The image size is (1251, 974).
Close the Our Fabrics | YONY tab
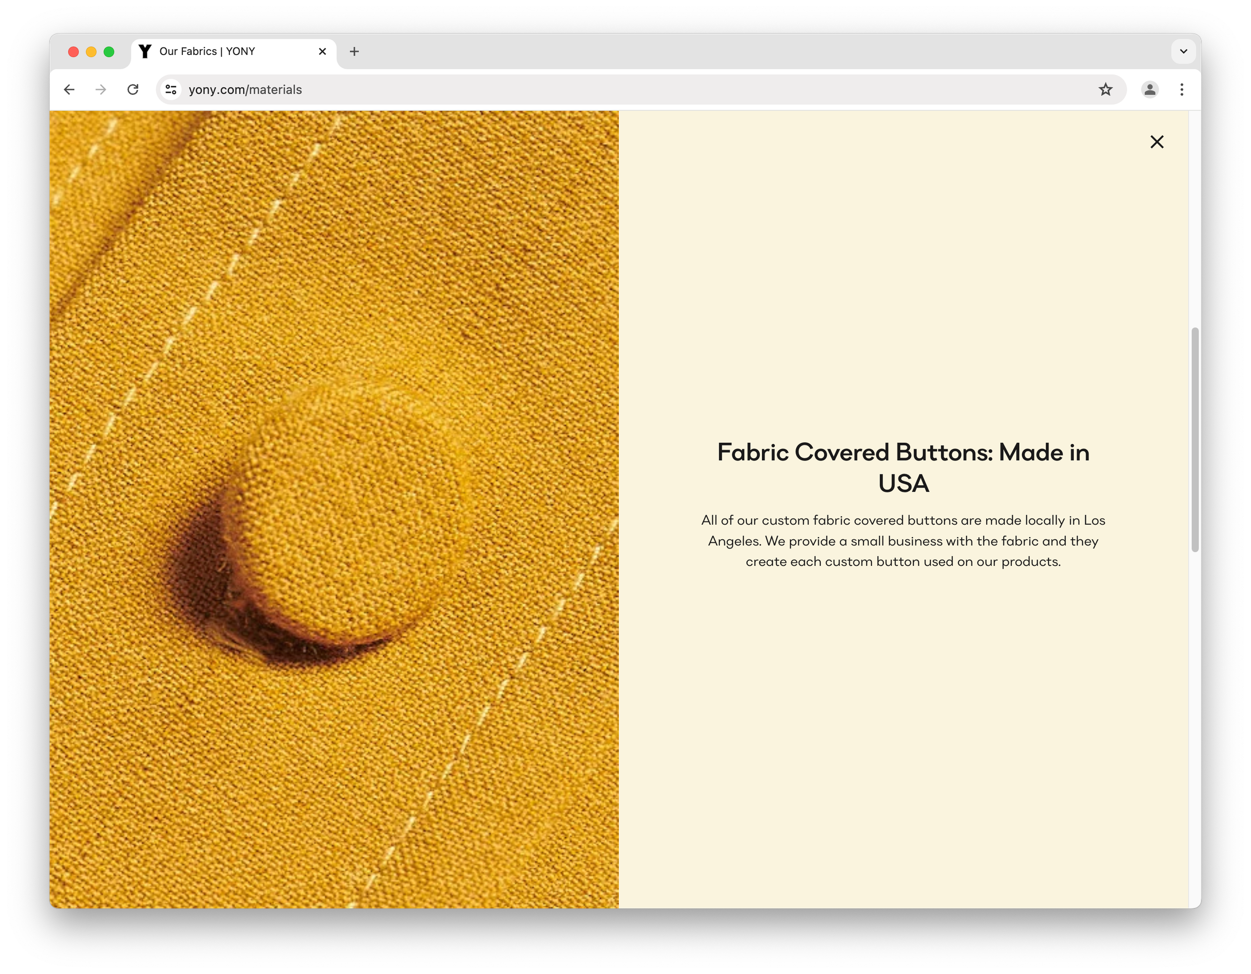(x=323, y=52)
